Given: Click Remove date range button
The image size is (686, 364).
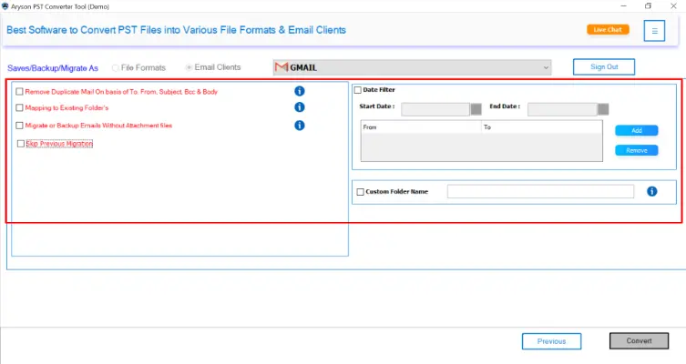Looking at the screenshot, I should point(637,150).
